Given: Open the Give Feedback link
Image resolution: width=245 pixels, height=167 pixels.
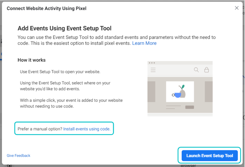Looking at the screenshot, I should 19,156.
